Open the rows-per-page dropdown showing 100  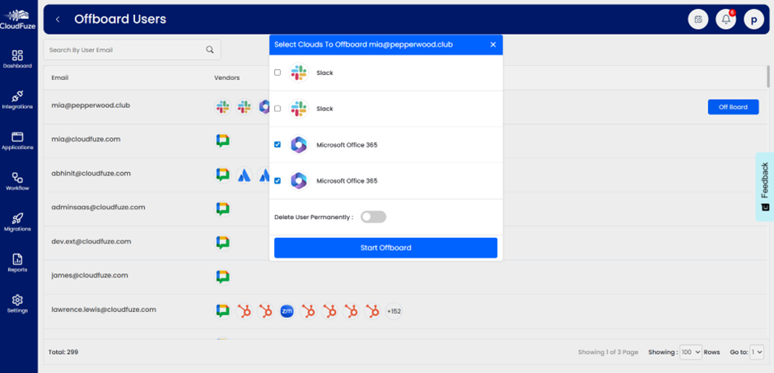click(x=691, y=352)
